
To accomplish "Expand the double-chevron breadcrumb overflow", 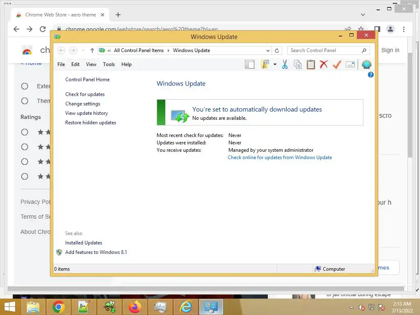I will (109, 50).
